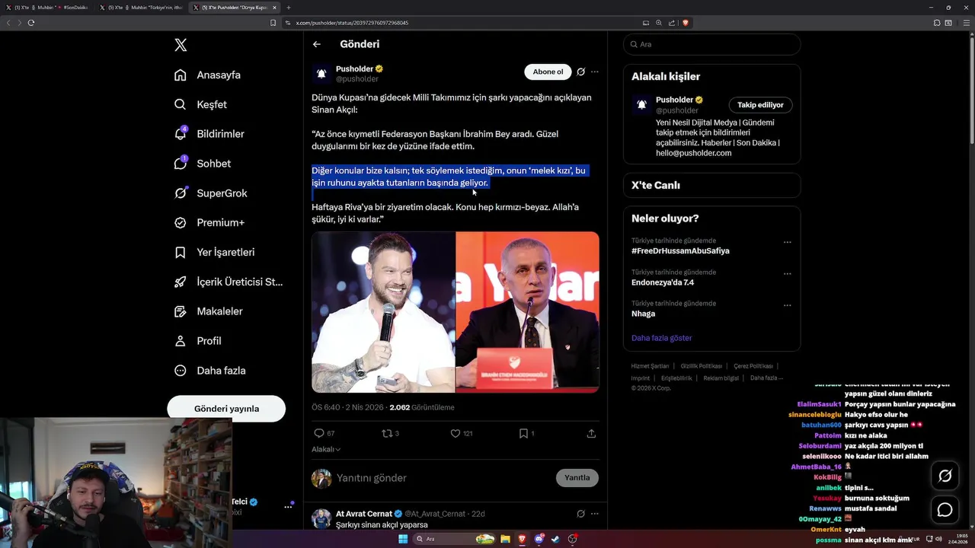Open Anasayfa home page
The image size is (975, 548).
[x=207, y=75]
